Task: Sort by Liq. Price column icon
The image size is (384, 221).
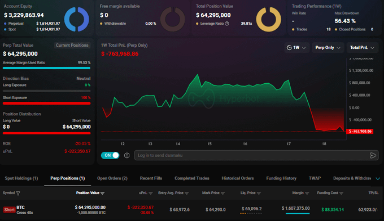Action: click(x=259, y=193)
